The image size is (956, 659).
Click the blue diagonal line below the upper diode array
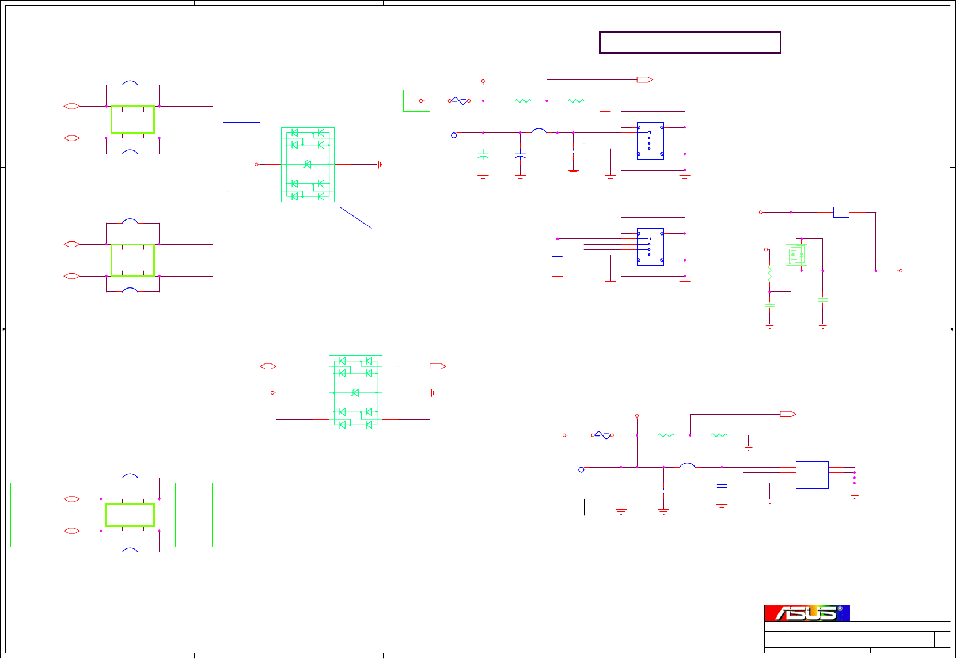(355, 218)
